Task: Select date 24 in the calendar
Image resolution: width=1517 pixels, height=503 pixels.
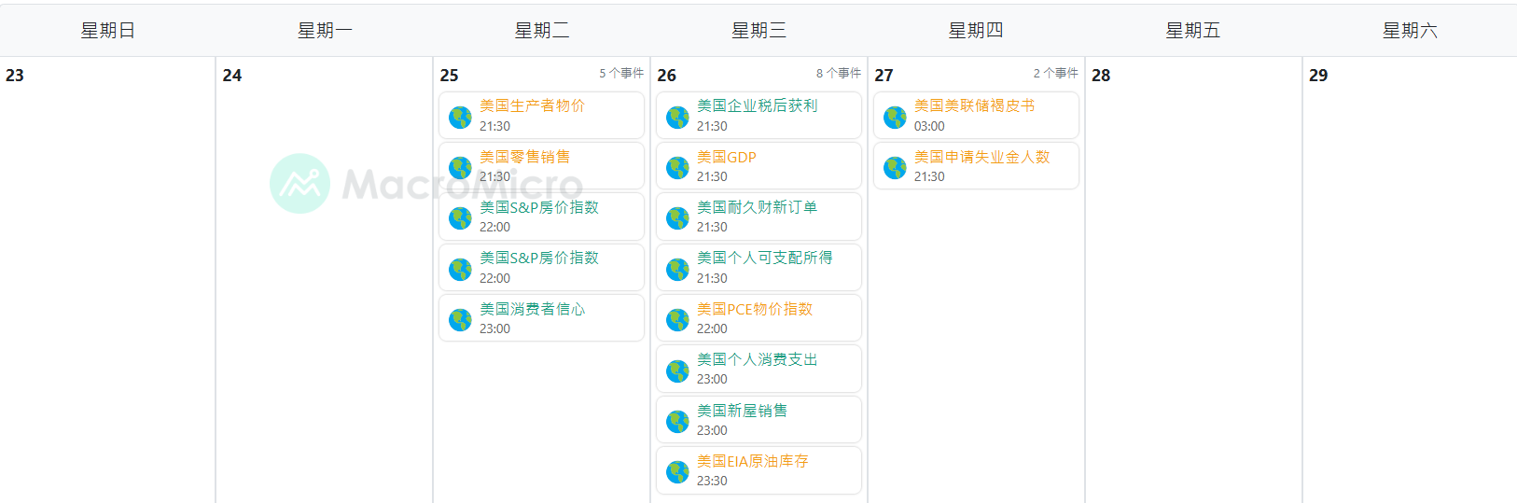Action: point(232,76)
